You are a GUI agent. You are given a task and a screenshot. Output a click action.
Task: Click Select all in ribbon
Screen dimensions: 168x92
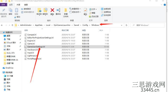tap(106, 9)
